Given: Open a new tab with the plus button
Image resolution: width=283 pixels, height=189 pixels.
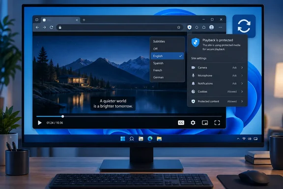Looking at the screenshot, I should 84,20.
